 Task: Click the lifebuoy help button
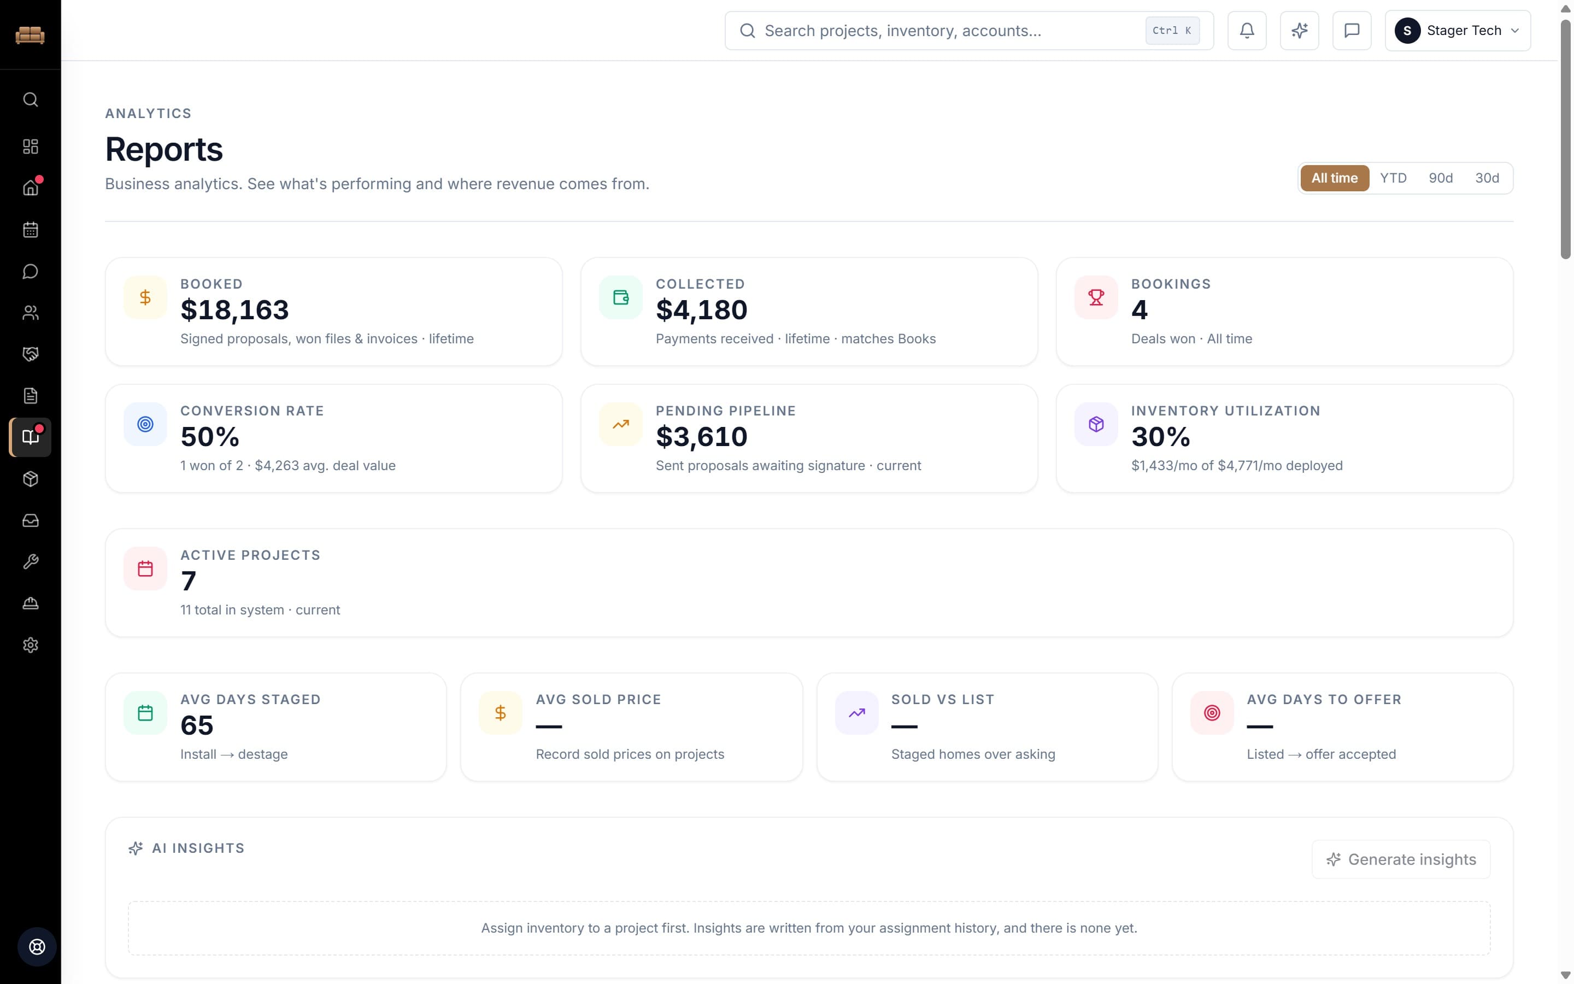pos(37,947)
